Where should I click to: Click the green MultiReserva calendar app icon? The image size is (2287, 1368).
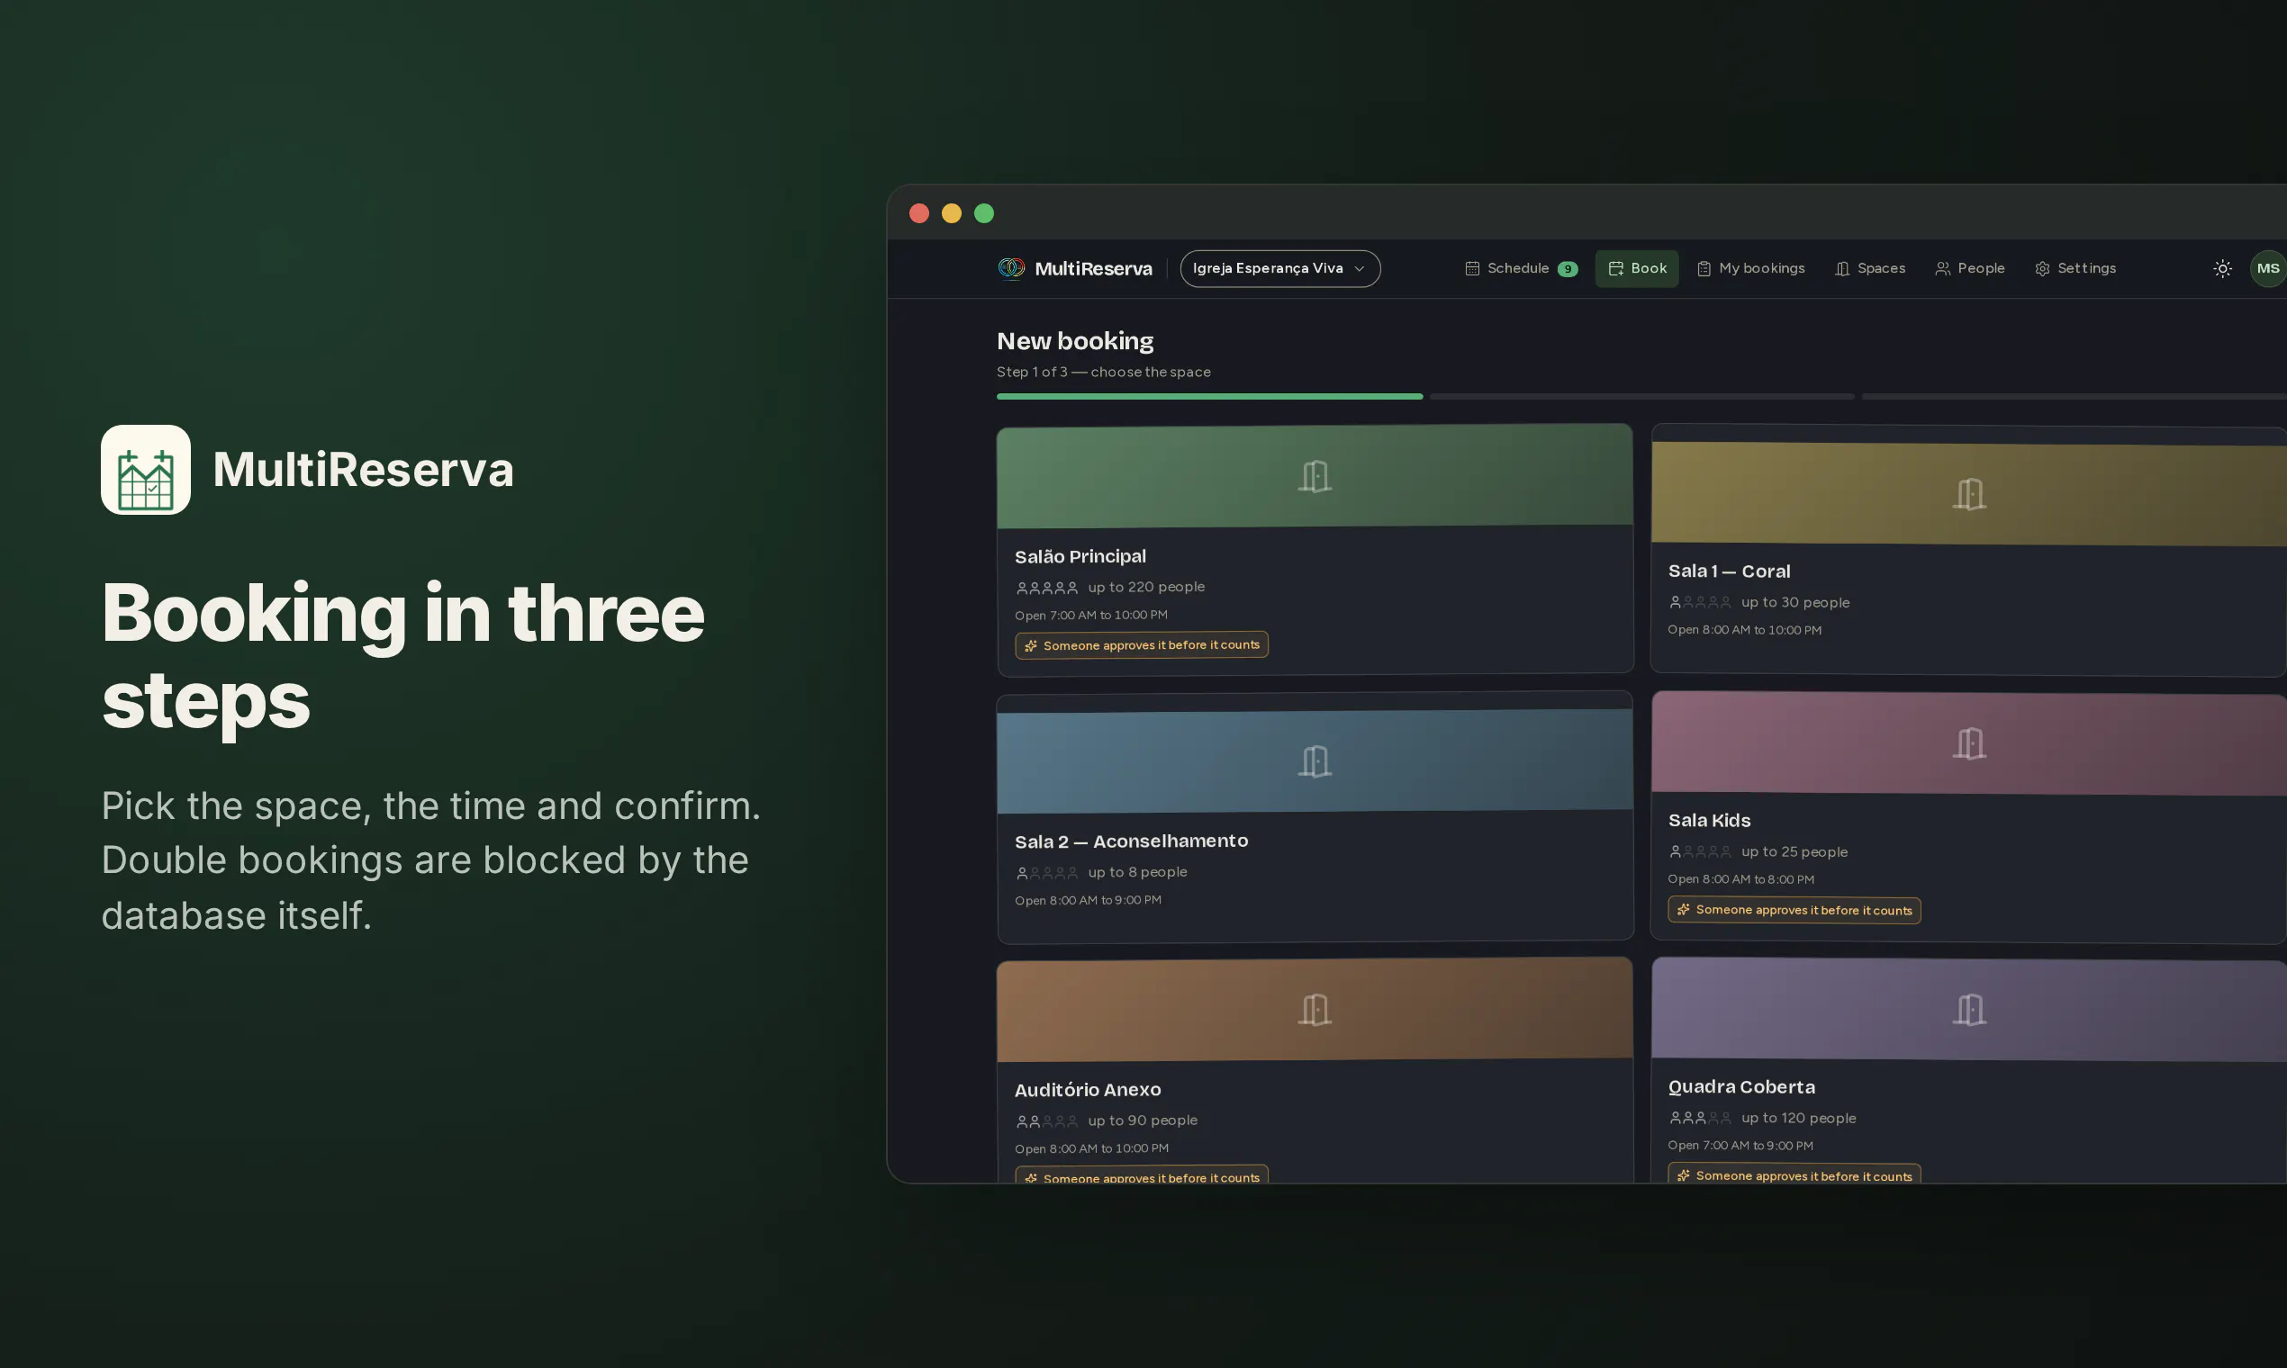146,469
